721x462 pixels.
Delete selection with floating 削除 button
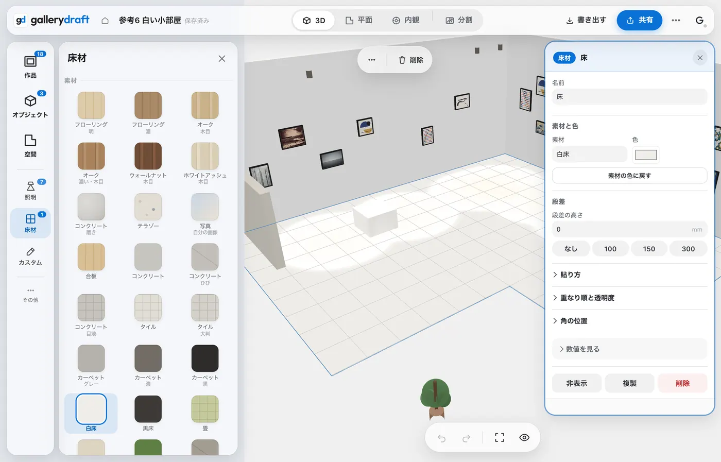pos(411,60)
